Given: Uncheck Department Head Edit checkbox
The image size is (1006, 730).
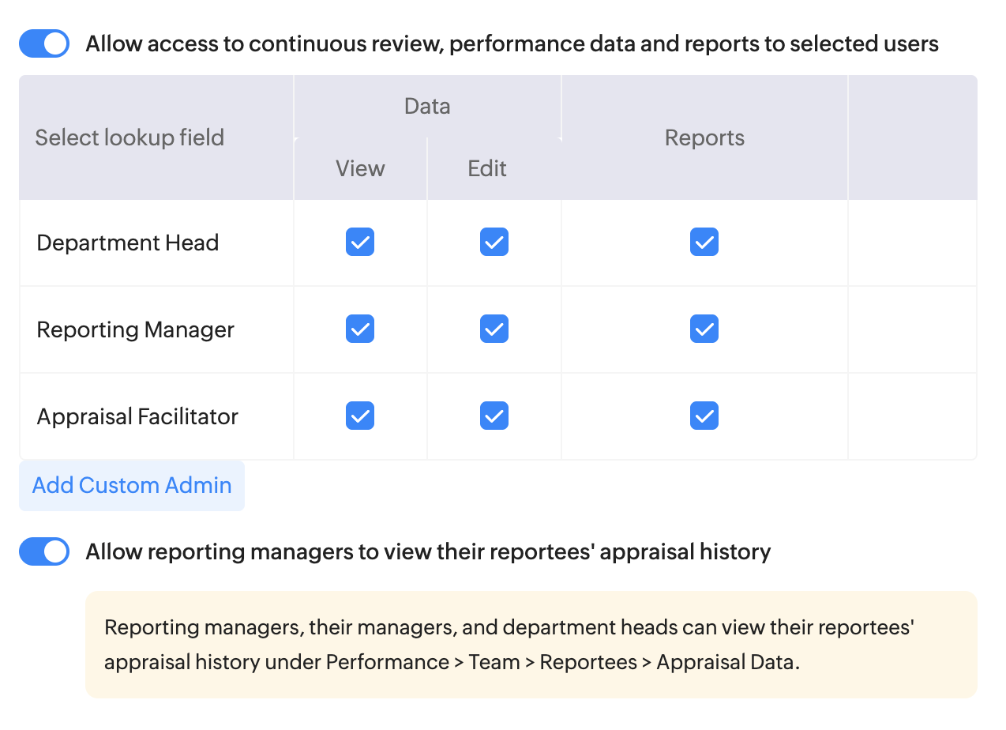Looking at the screenshot, I should pos(494,243).
